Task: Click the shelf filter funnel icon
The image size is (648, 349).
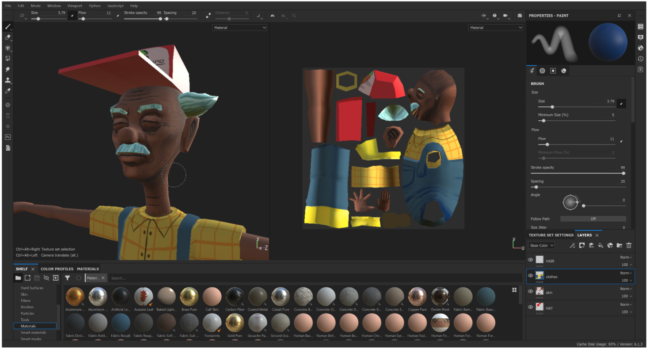Action: coord(68,278)
